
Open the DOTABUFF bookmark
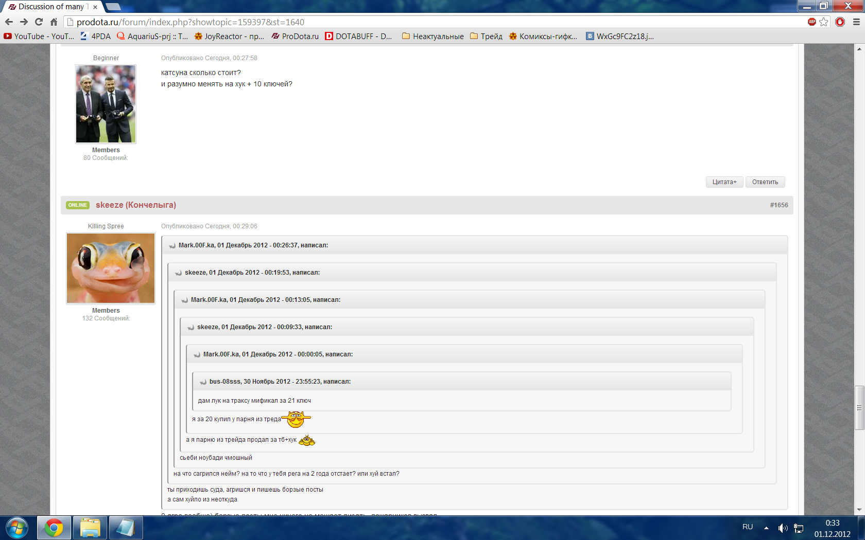tap(358, 37)
